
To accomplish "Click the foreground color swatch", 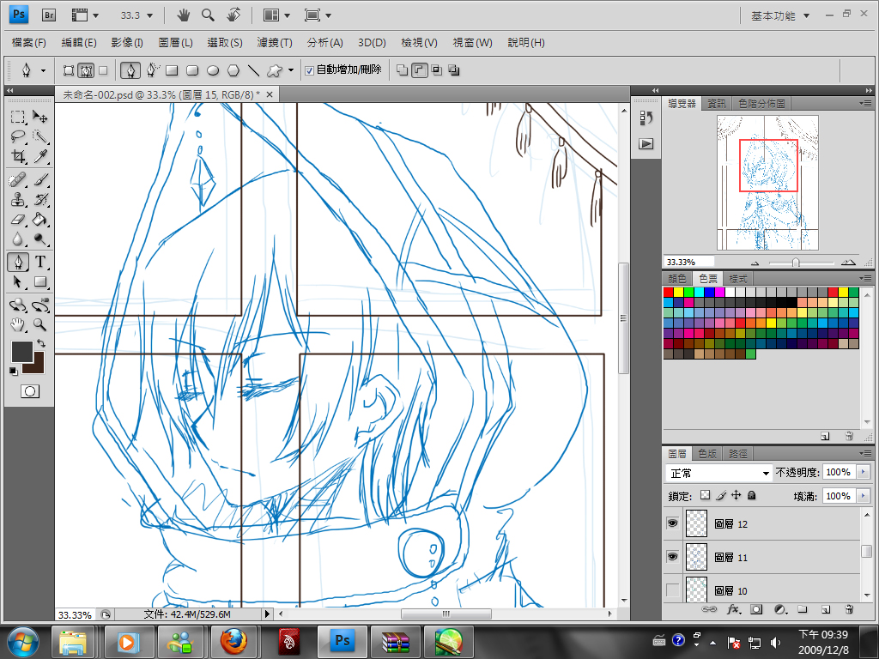I will (x=21, y=351).
